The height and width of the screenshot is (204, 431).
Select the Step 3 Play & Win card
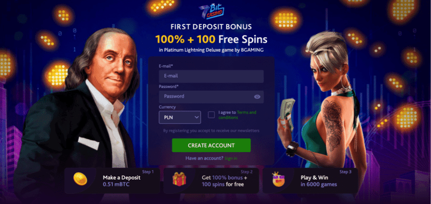tap(311, 180)
